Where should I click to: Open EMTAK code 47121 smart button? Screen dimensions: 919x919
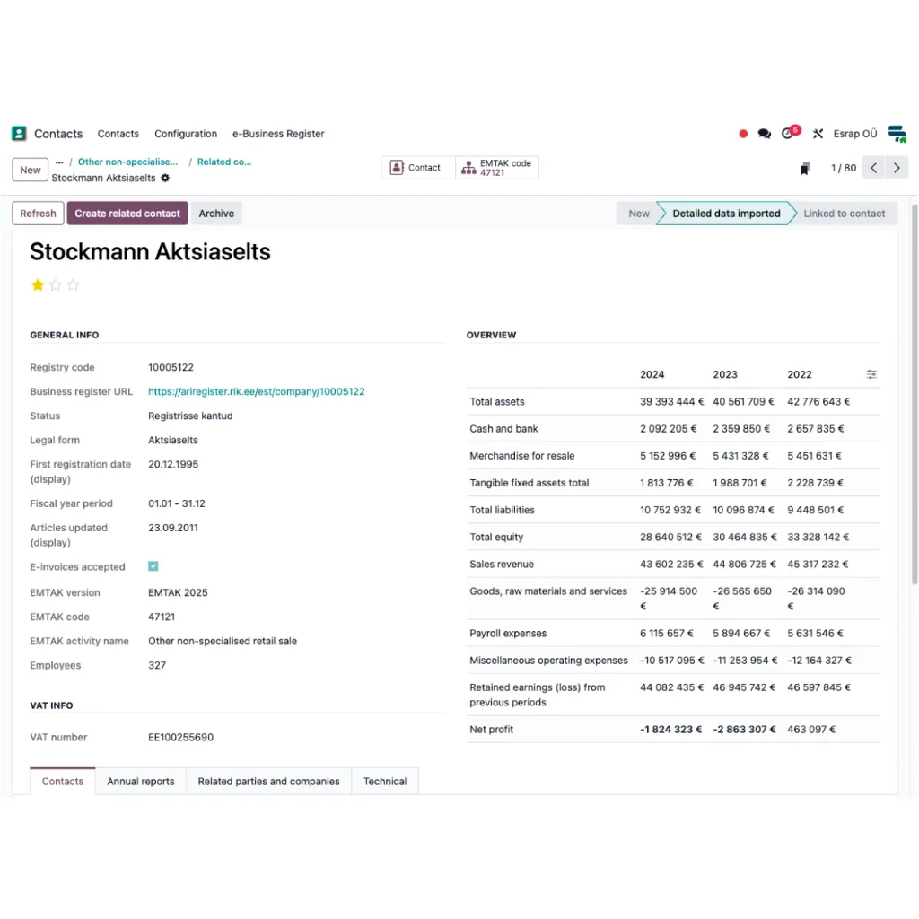point(496,168)
